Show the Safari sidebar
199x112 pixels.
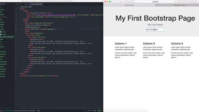point(121,2)
